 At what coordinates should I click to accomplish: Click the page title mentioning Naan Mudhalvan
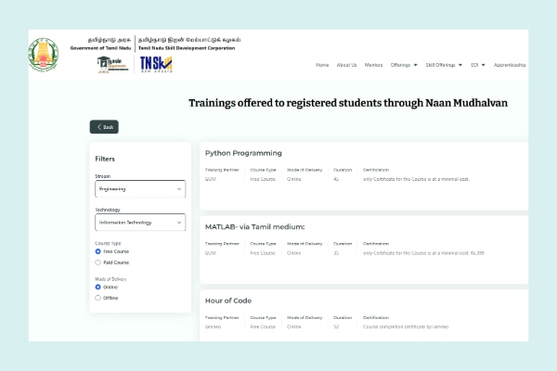point(348,103)
